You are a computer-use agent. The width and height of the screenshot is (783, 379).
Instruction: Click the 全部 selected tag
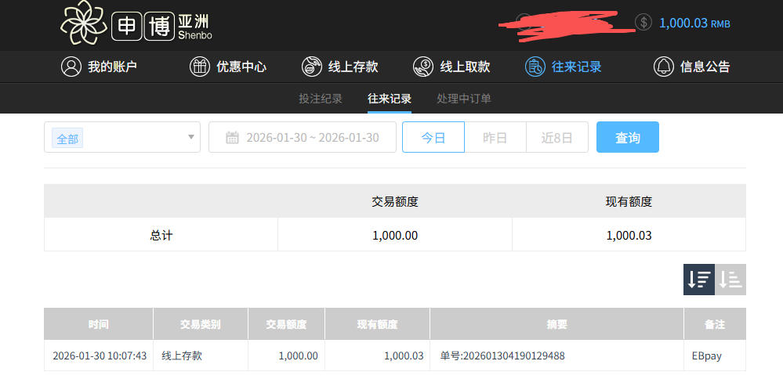[x=67, y=139]
